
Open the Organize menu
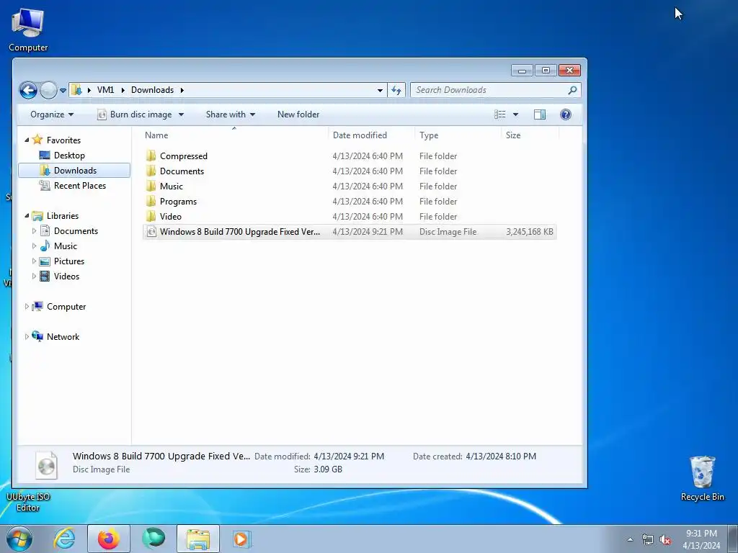[52, 114]
